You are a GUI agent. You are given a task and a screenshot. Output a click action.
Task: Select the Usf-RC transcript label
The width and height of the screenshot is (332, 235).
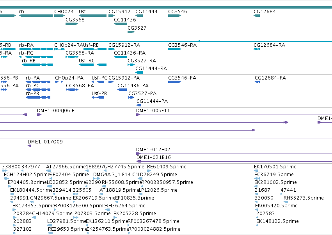pos(87,61)
